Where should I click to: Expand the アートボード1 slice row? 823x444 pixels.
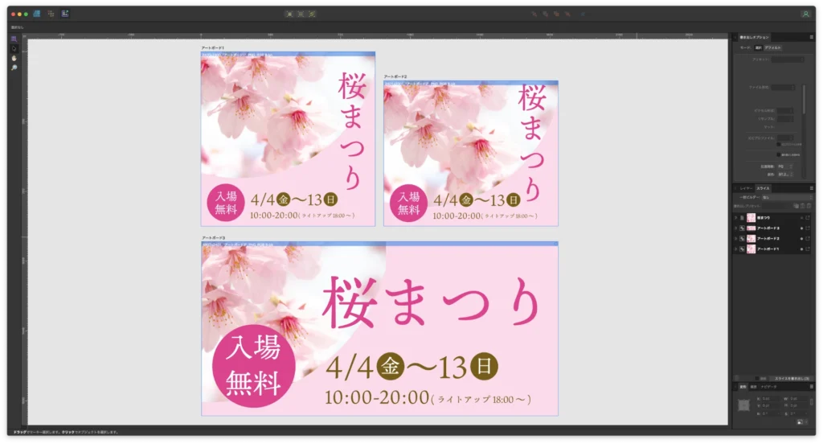[735, 249]
